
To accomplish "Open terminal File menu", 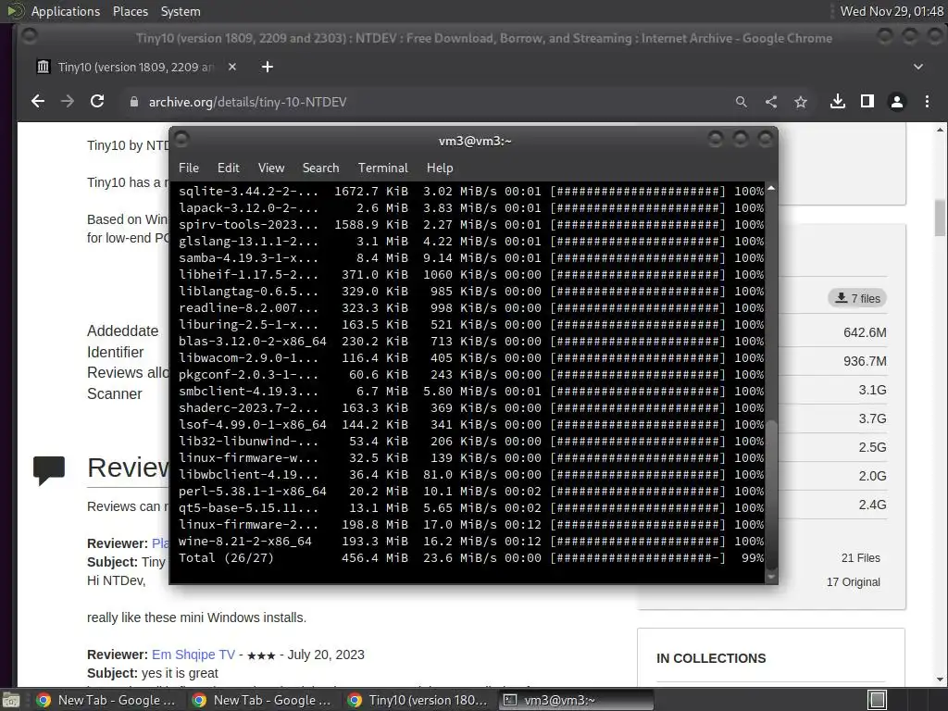I will [x=189, y=168].
